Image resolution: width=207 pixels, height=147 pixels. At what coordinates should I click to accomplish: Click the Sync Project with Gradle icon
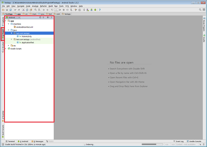click(x=84, y=10)
